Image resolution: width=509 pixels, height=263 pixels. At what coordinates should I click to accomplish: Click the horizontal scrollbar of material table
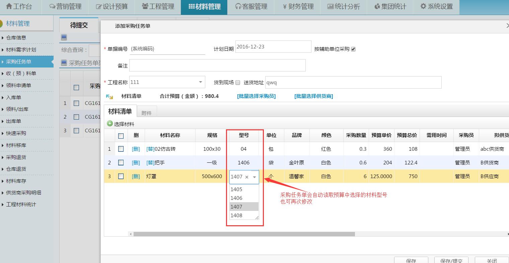click(244, 234)
